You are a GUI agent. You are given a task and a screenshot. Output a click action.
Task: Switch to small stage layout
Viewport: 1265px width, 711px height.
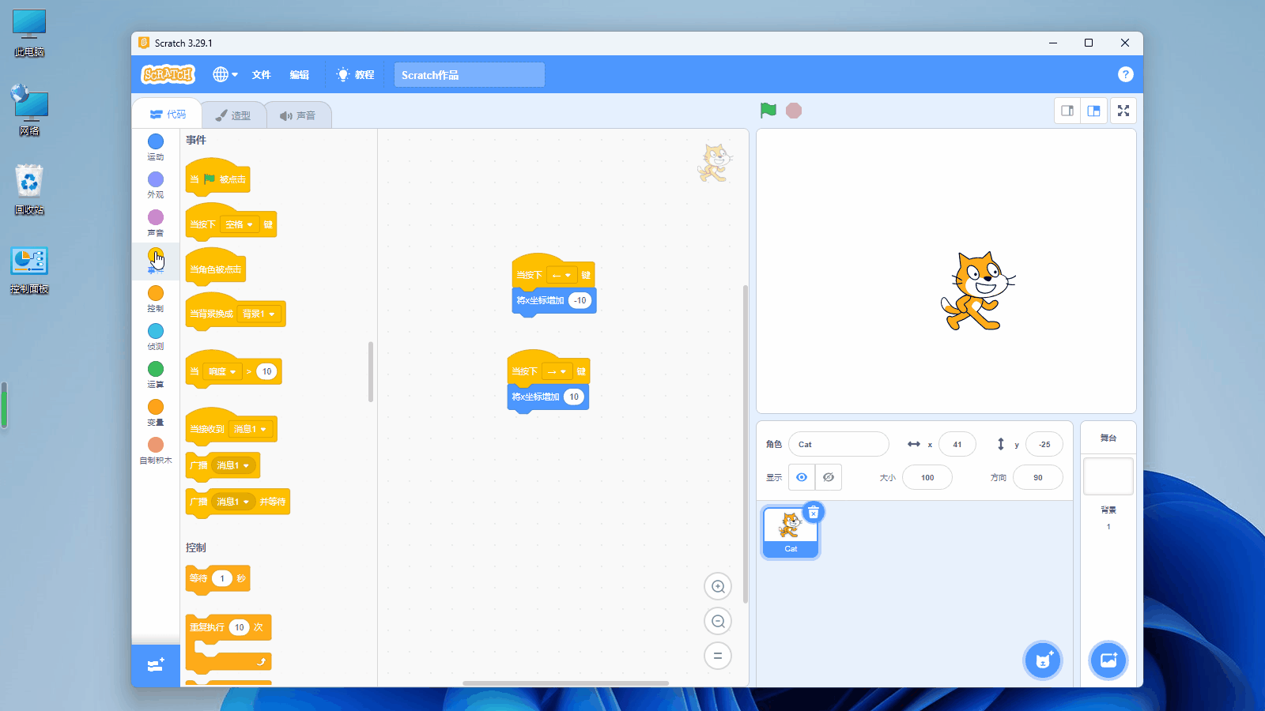[x=1067, y=111]
